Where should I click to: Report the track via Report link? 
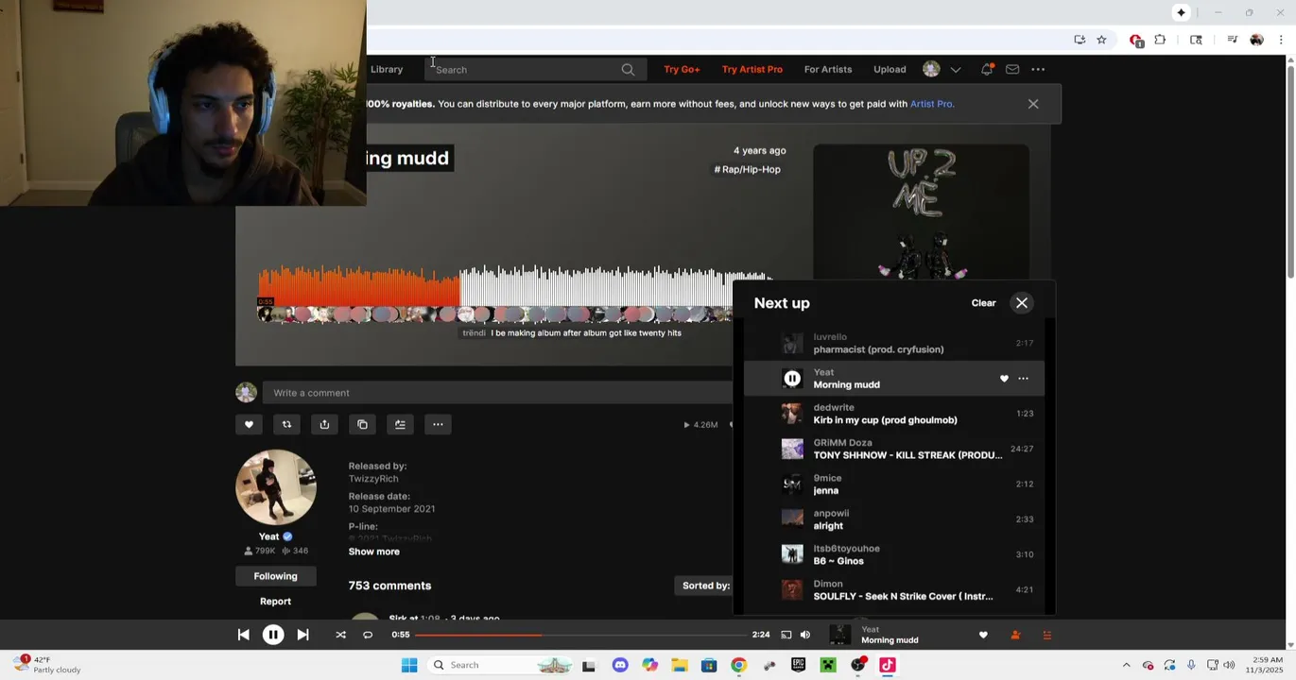click(x=275, y=602)
